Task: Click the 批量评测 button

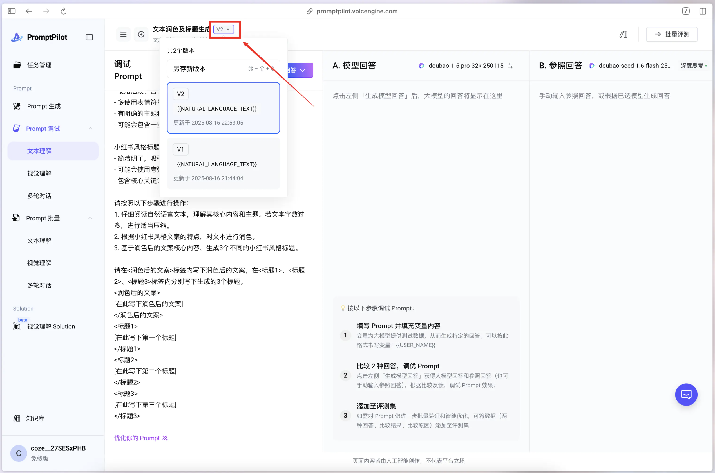Action: (x=672, y=34)
